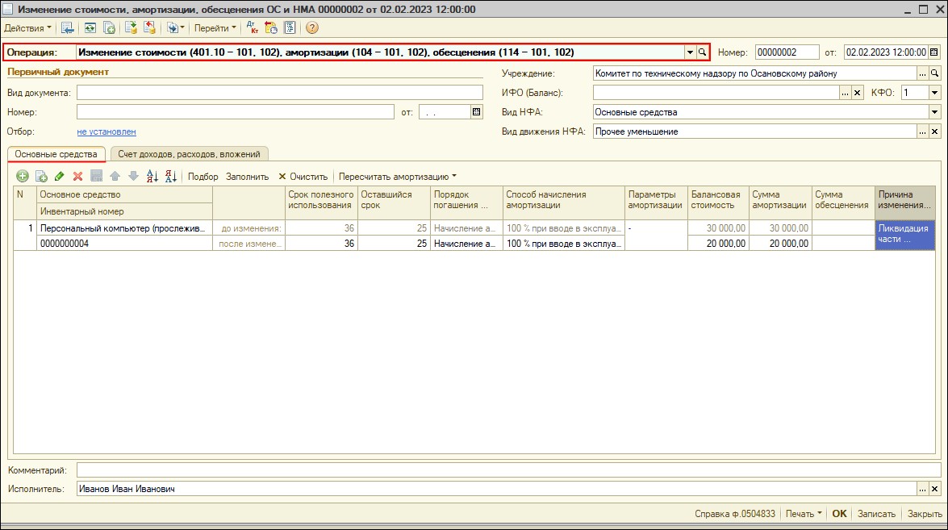Add a new row with green plus

[23, 177]
